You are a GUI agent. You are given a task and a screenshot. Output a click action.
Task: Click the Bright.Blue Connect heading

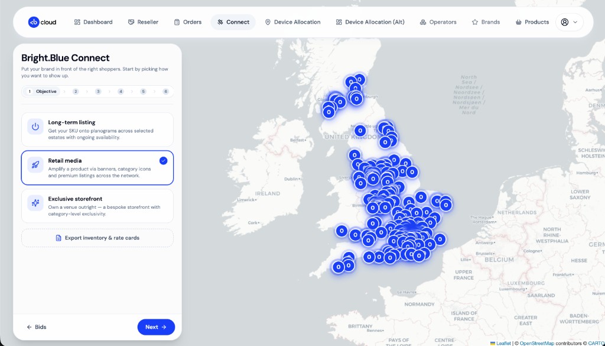coord(66,58)
